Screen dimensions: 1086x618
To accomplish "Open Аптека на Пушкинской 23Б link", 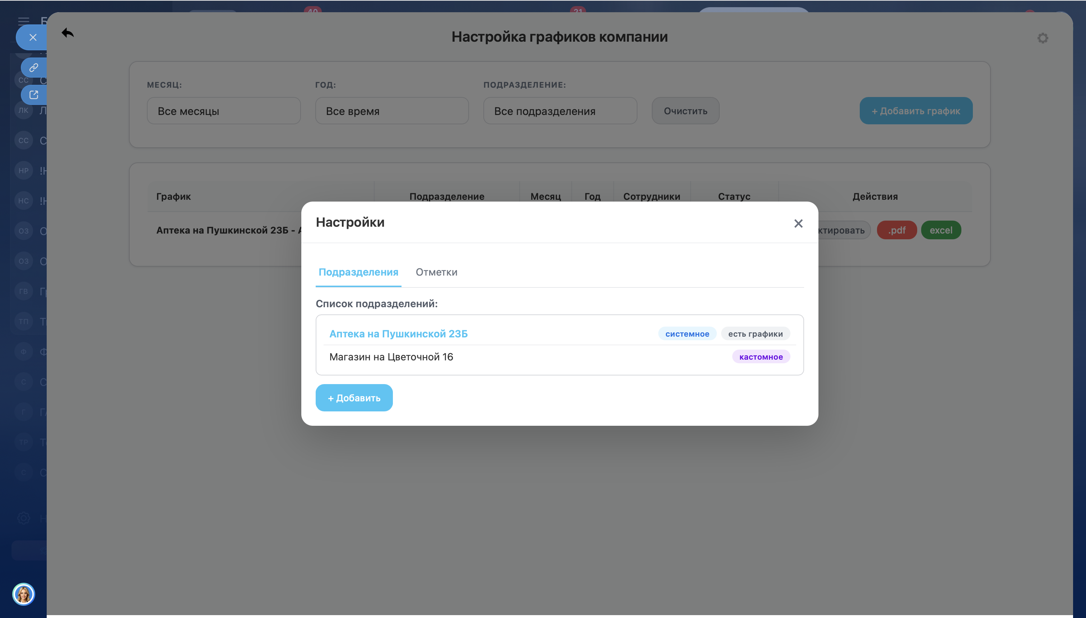I will [x=398, y=334].
